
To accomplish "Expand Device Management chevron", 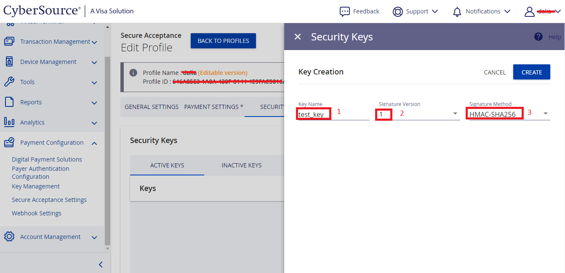I will pos(94,62).
